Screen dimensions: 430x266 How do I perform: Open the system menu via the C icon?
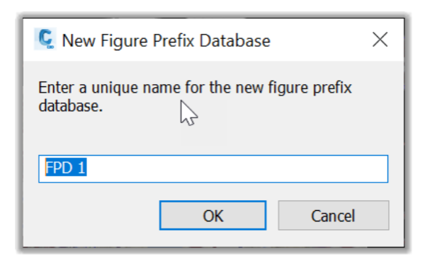coord(45,39)
